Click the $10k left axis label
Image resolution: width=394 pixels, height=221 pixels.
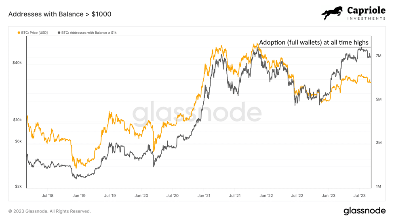[17, 120]
